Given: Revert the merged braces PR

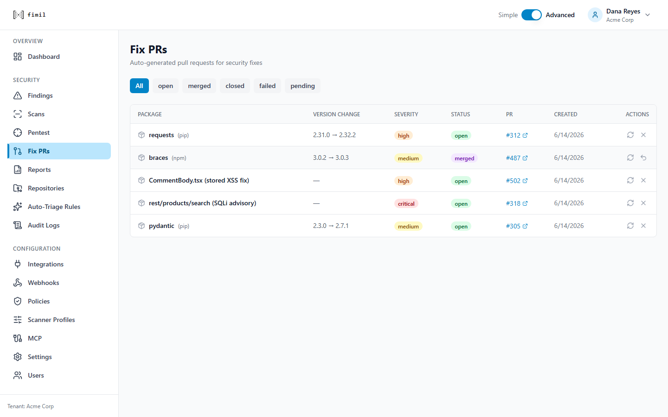Looking at the screenshot, I should [643, 158].
